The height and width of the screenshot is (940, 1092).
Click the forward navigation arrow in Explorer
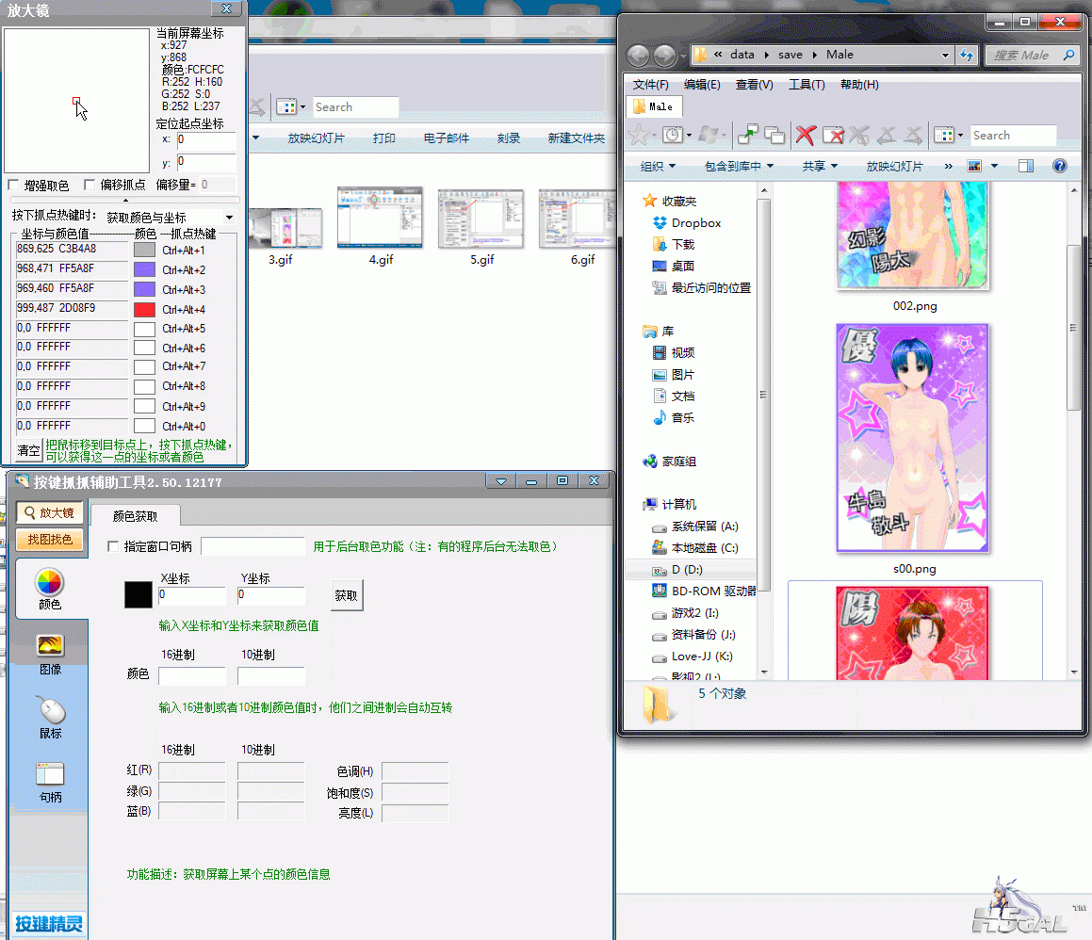click(665, 55)
